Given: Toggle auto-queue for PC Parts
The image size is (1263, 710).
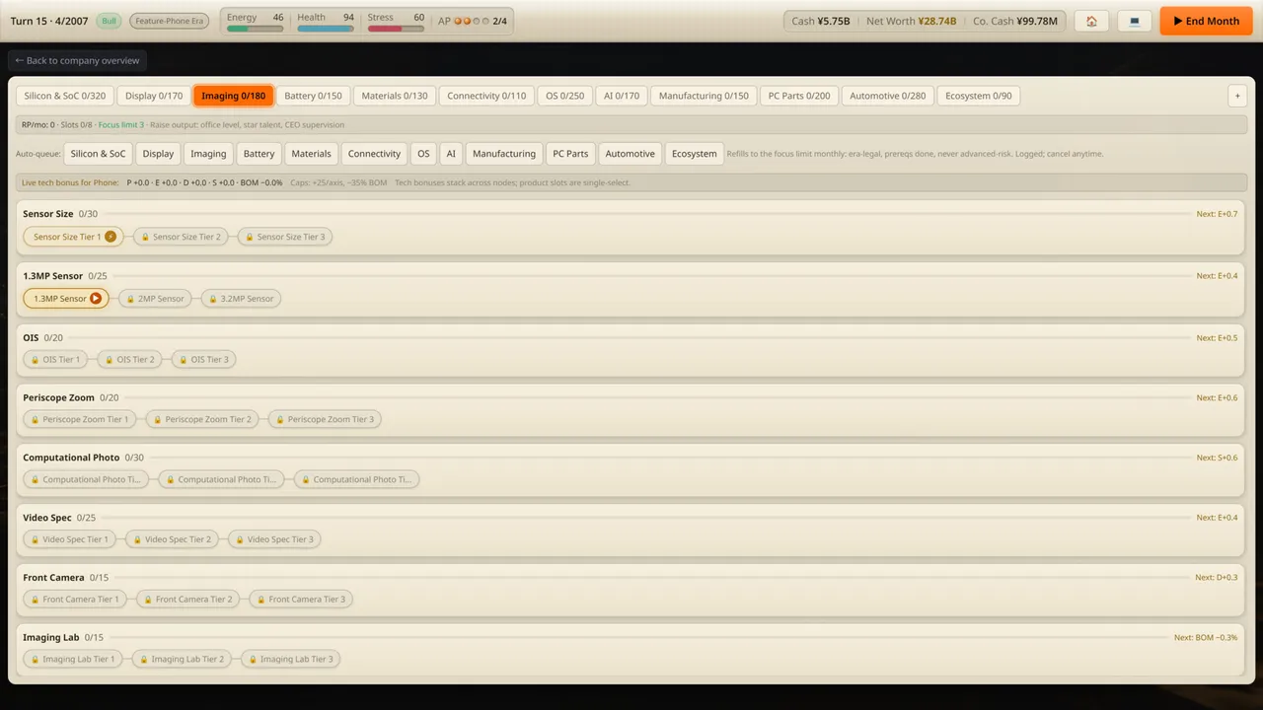Looking at the screenshot, I should click(570, 154).
